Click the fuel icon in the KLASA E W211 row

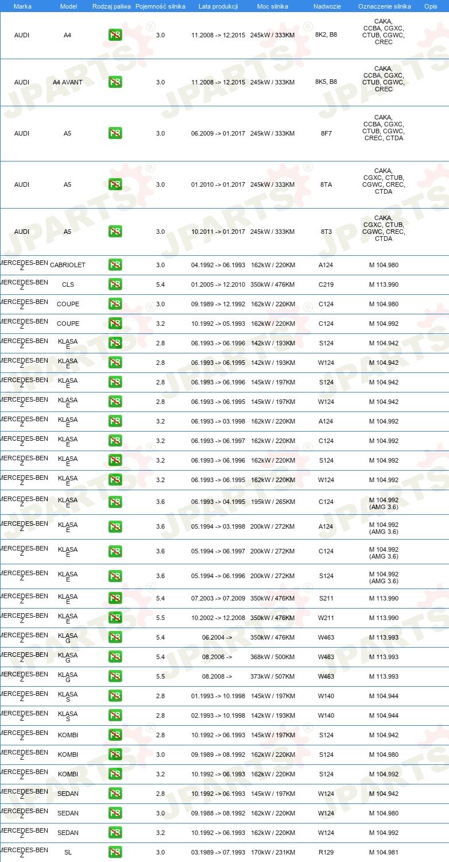click(115, 618)
